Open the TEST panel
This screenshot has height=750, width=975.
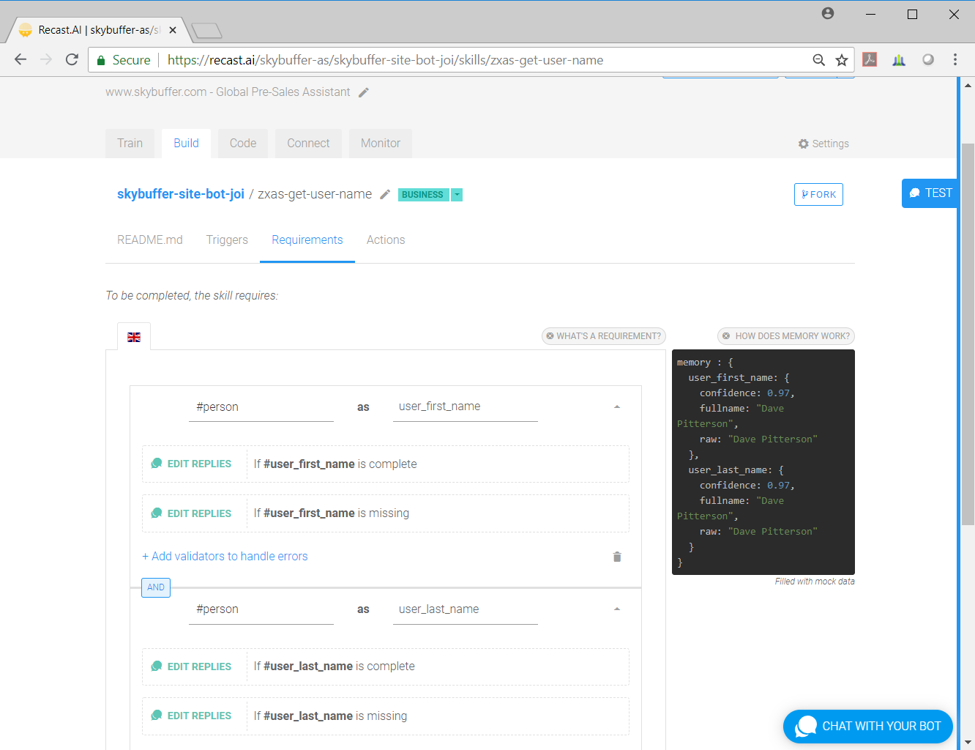(930, 193)
